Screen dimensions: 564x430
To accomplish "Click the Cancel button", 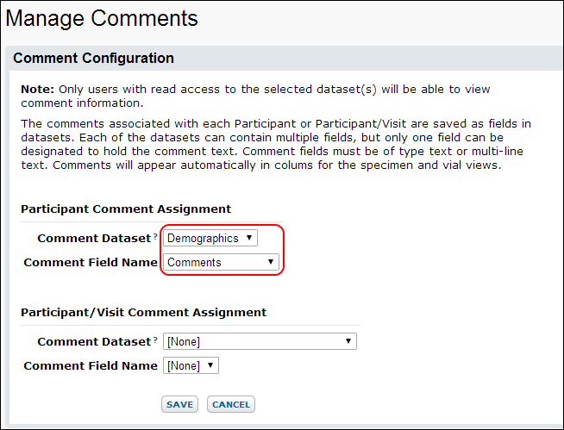I will (x=231, y=404).
